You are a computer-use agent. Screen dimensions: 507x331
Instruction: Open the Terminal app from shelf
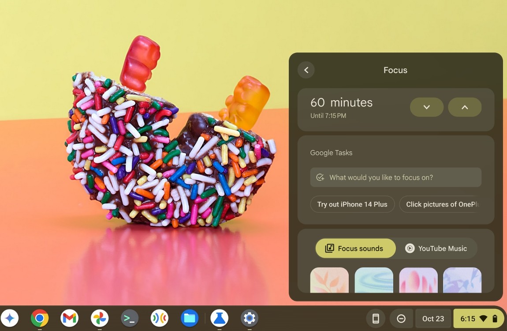(129, 318)
